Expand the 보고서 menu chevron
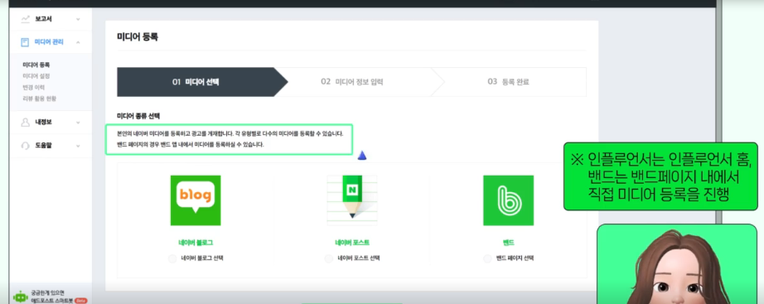Viewport: 764px width, 304px height. pyautogui.click(x=78, y=20)
